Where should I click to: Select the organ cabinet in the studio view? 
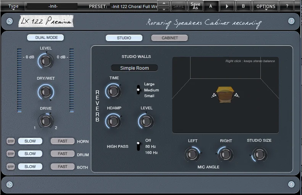pyautogui.click(x=225, y=94)
